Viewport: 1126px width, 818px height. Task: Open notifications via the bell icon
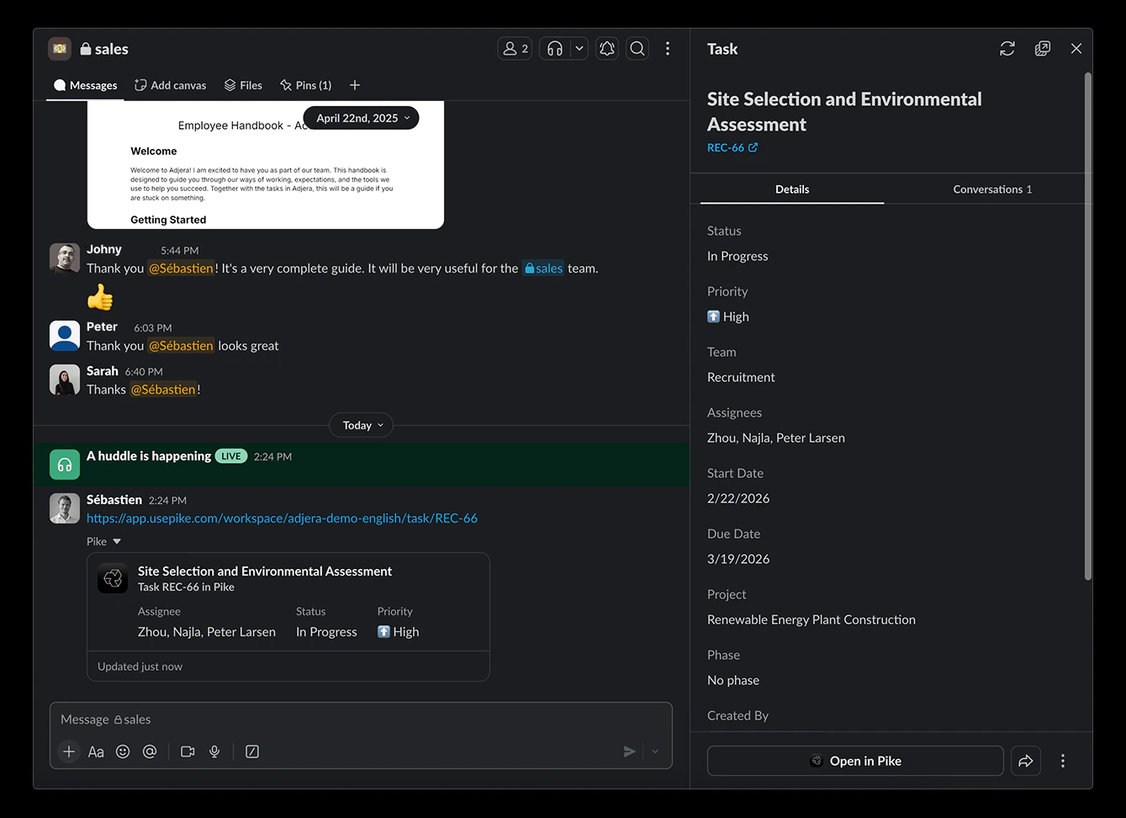pyautogui.click(x=606, y=48)
